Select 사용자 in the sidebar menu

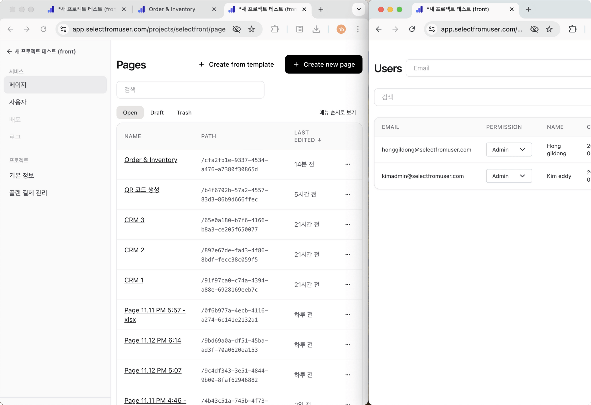tap(18, 102)
